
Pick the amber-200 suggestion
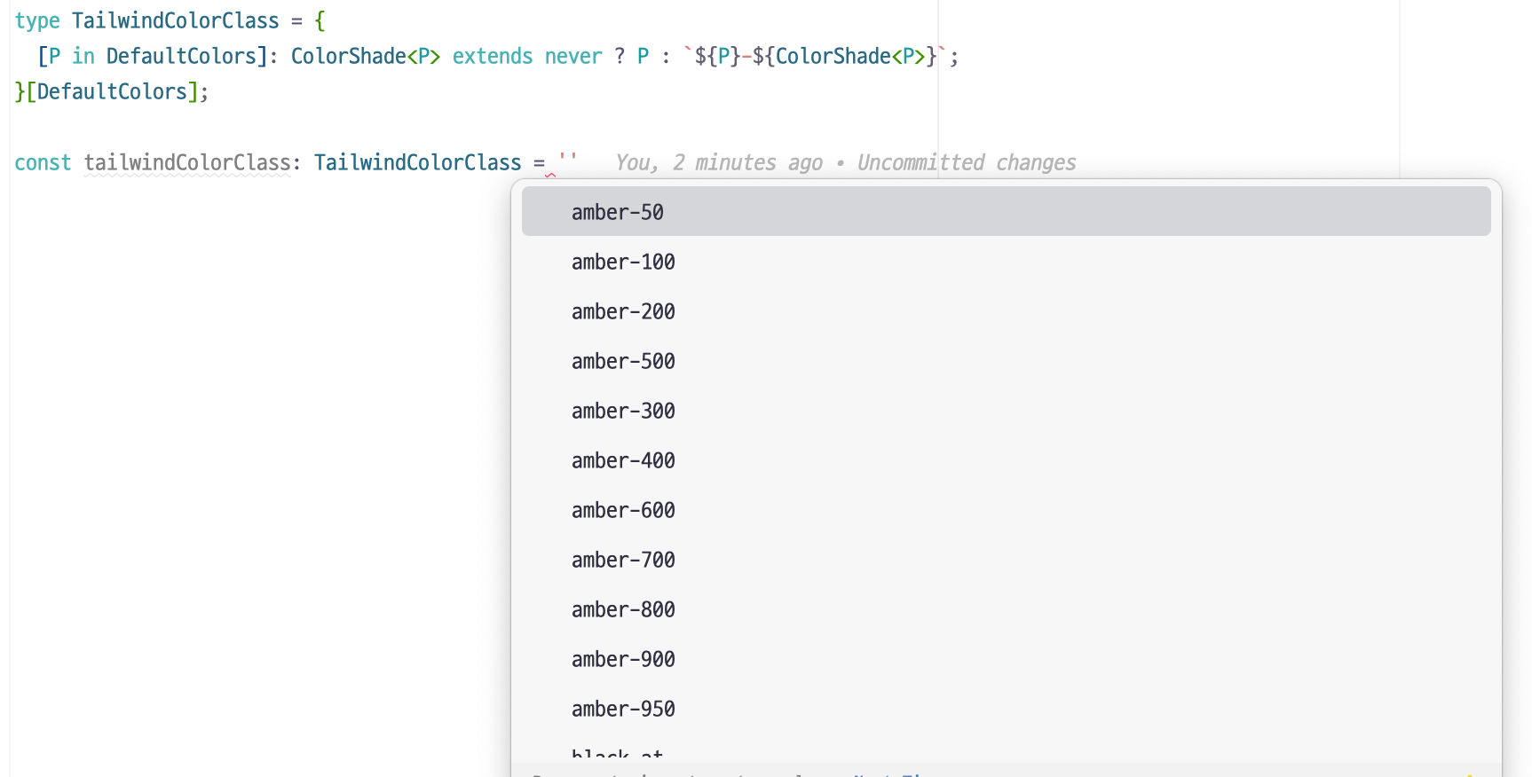pyautogui.click(x=623, y=311)
